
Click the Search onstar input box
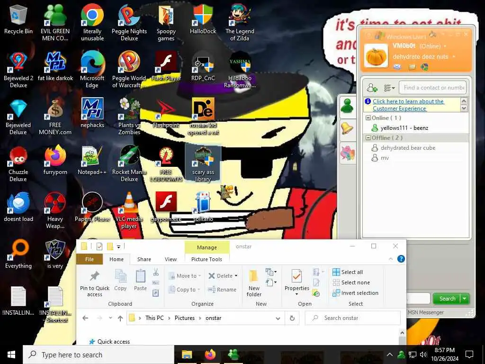tap(352, 318)
